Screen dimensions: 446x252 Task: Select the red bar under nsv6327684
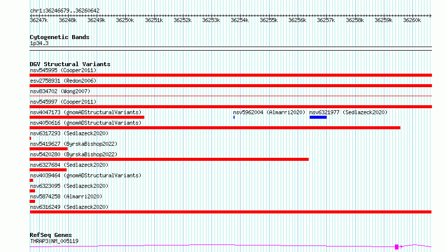pyautogui.click(x=48, y=170)
